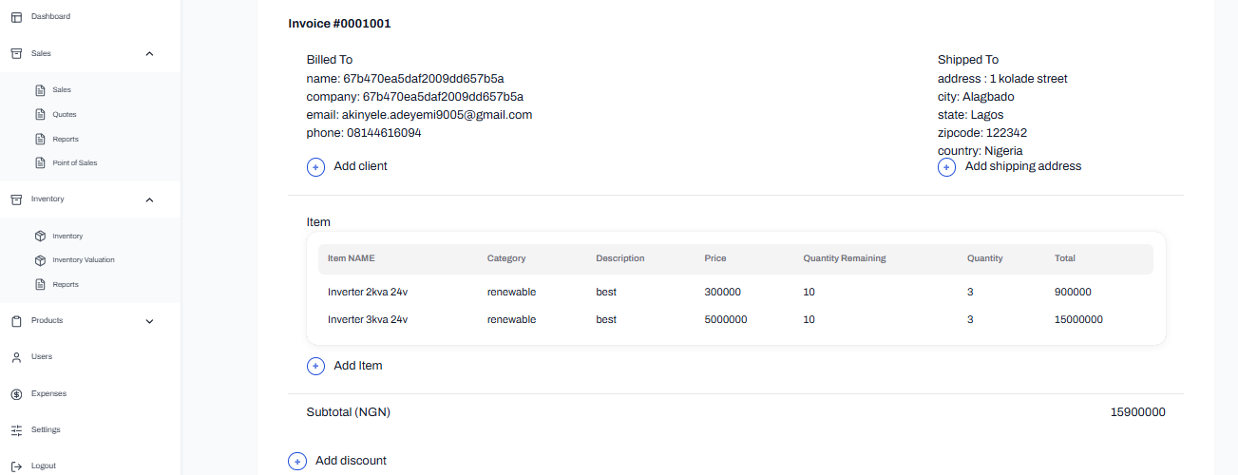Click the Logout arrow icon
The image size is (1238, 475).
(16, 466)
